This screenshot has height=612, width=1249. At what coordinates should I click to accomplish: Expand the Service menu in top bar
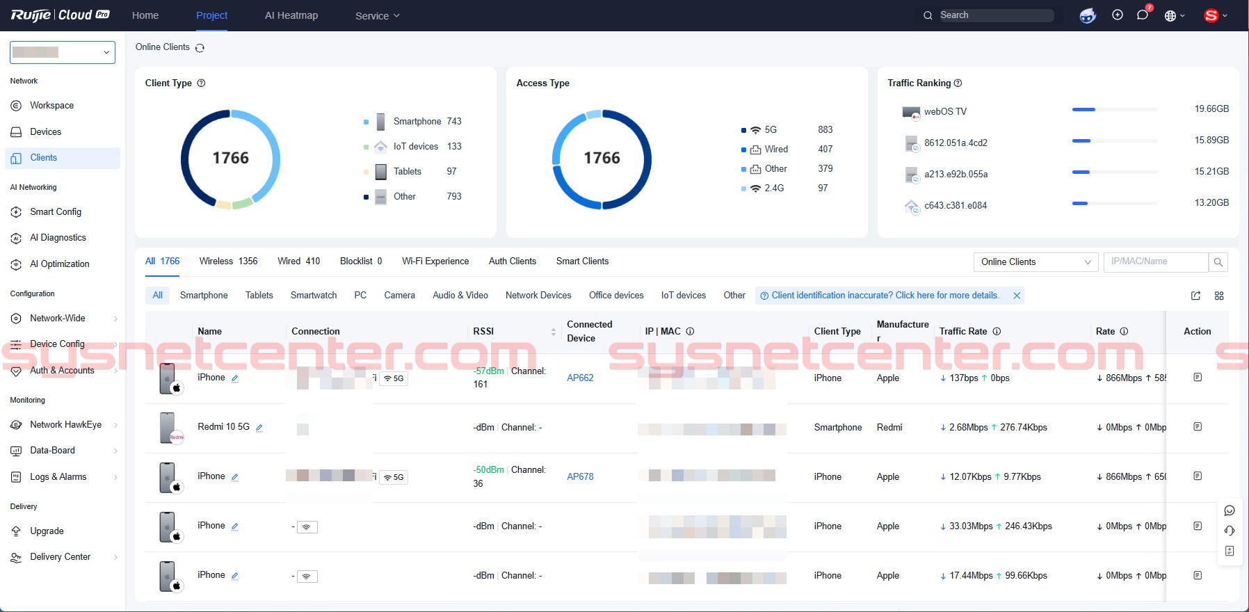377,16
